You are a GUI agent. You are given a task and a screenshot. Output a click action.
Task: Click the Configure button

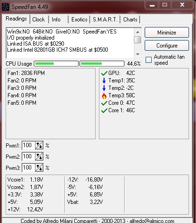pyautogui.click(x=167, y=46)
